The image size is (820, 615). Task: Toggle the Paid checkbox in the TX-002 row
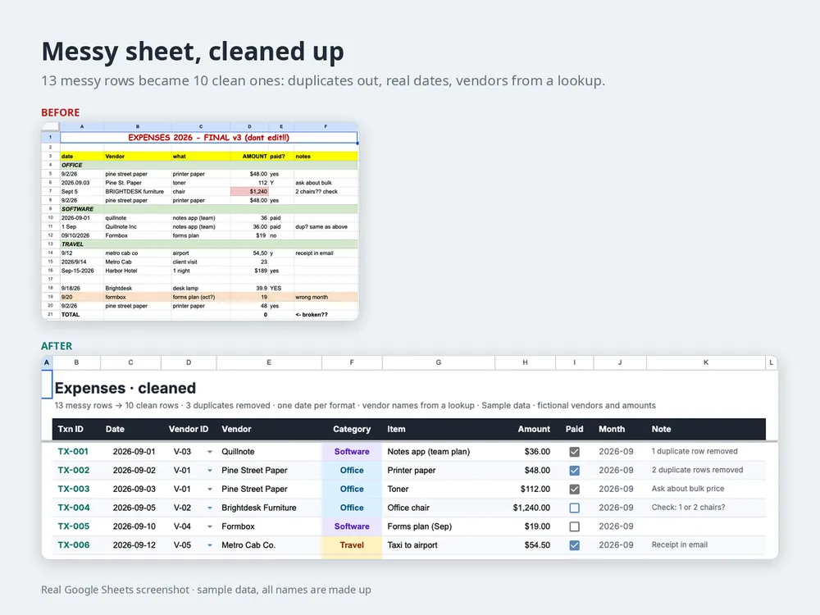[574, 471]
